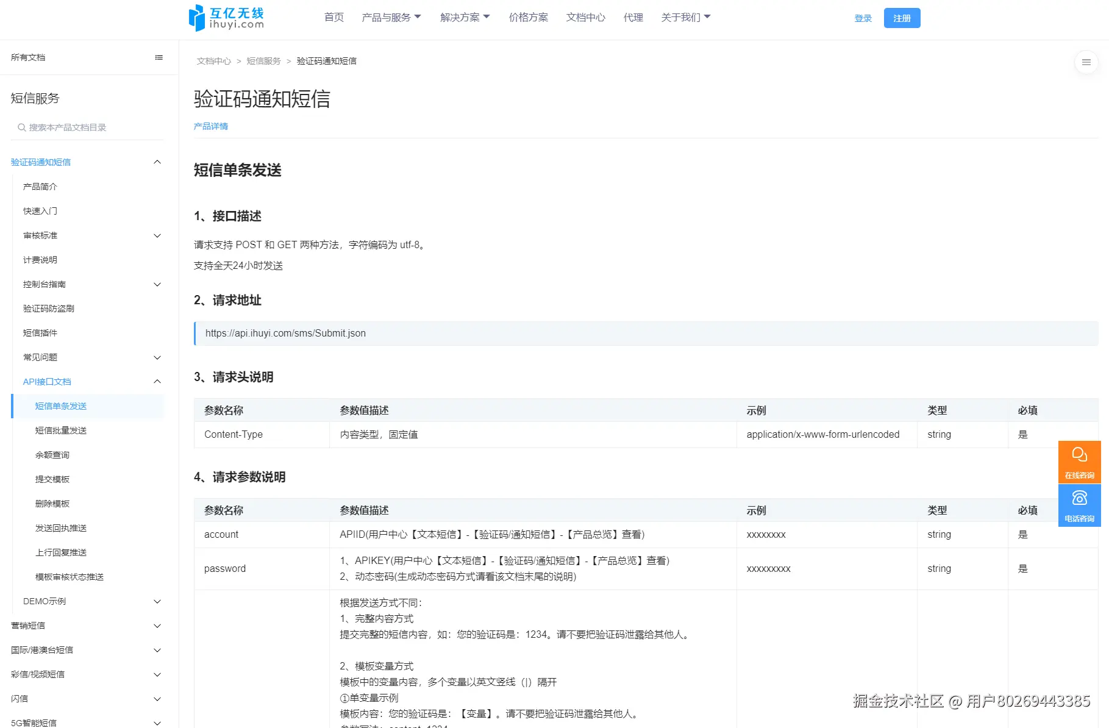The image size is (1109, 728).
Task: Open the round menu icon at top right
Action: point(1086,62)
